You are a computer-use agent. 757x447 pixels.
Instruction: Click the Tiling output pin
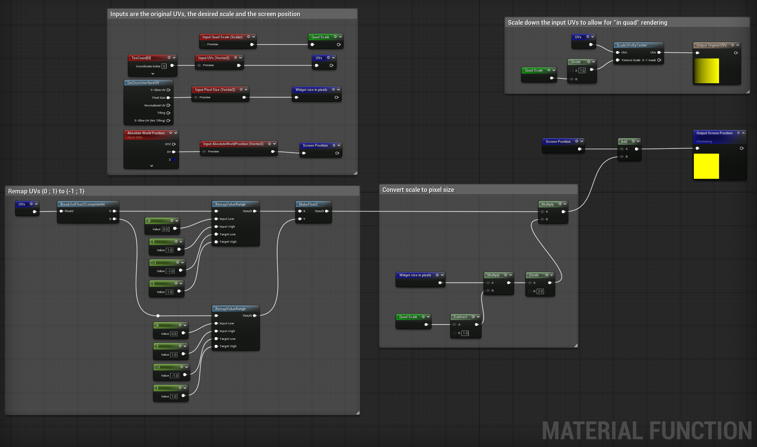168,113
